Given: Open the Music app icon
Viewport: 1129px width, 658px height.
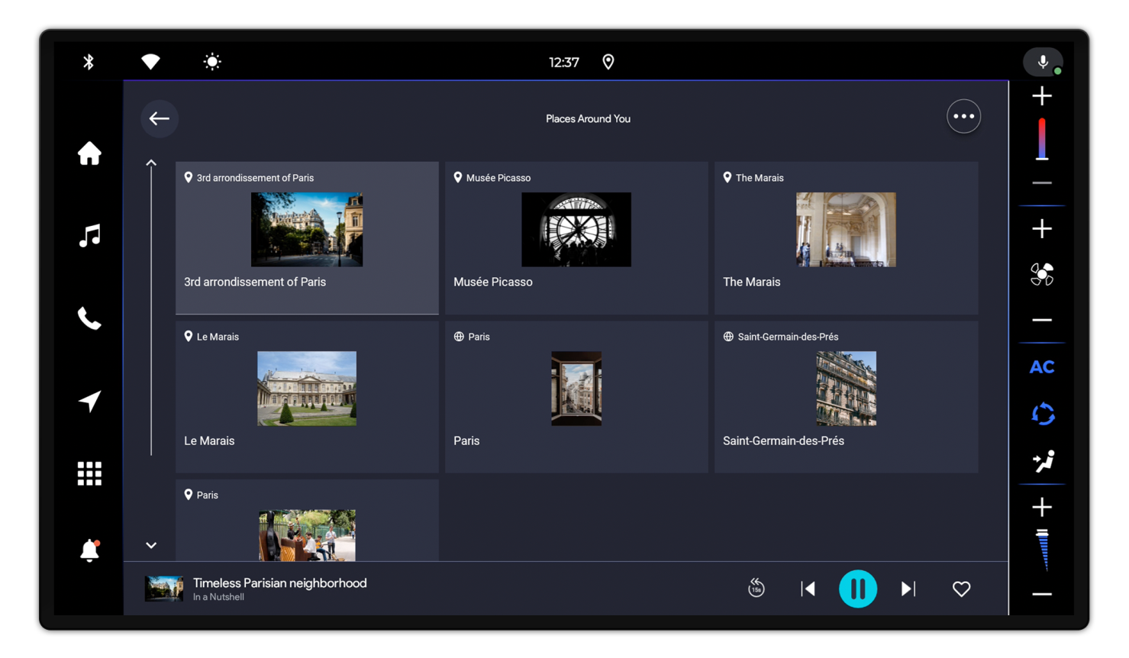Looking at the screenshot, I should pos(89,236).
